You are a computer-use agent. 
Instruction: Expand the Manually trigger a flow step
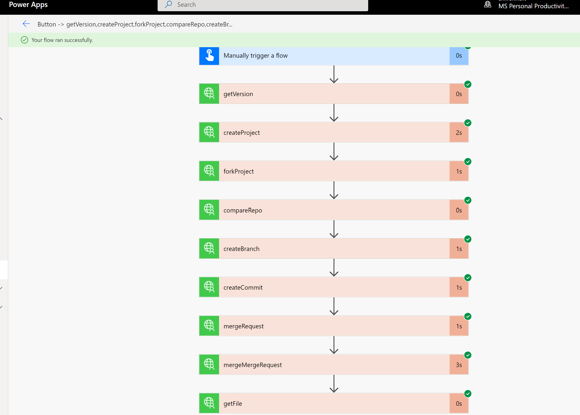coord(332,55)
